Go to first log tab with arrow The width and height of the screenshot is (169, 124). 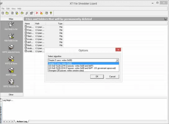pyautogui.click(x=4, y=122)
